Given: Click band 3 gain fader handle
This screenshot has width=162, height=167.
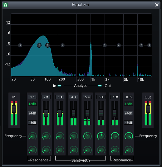Looking at the screenshot, I should pyautogui.click(x=60, y=113).
